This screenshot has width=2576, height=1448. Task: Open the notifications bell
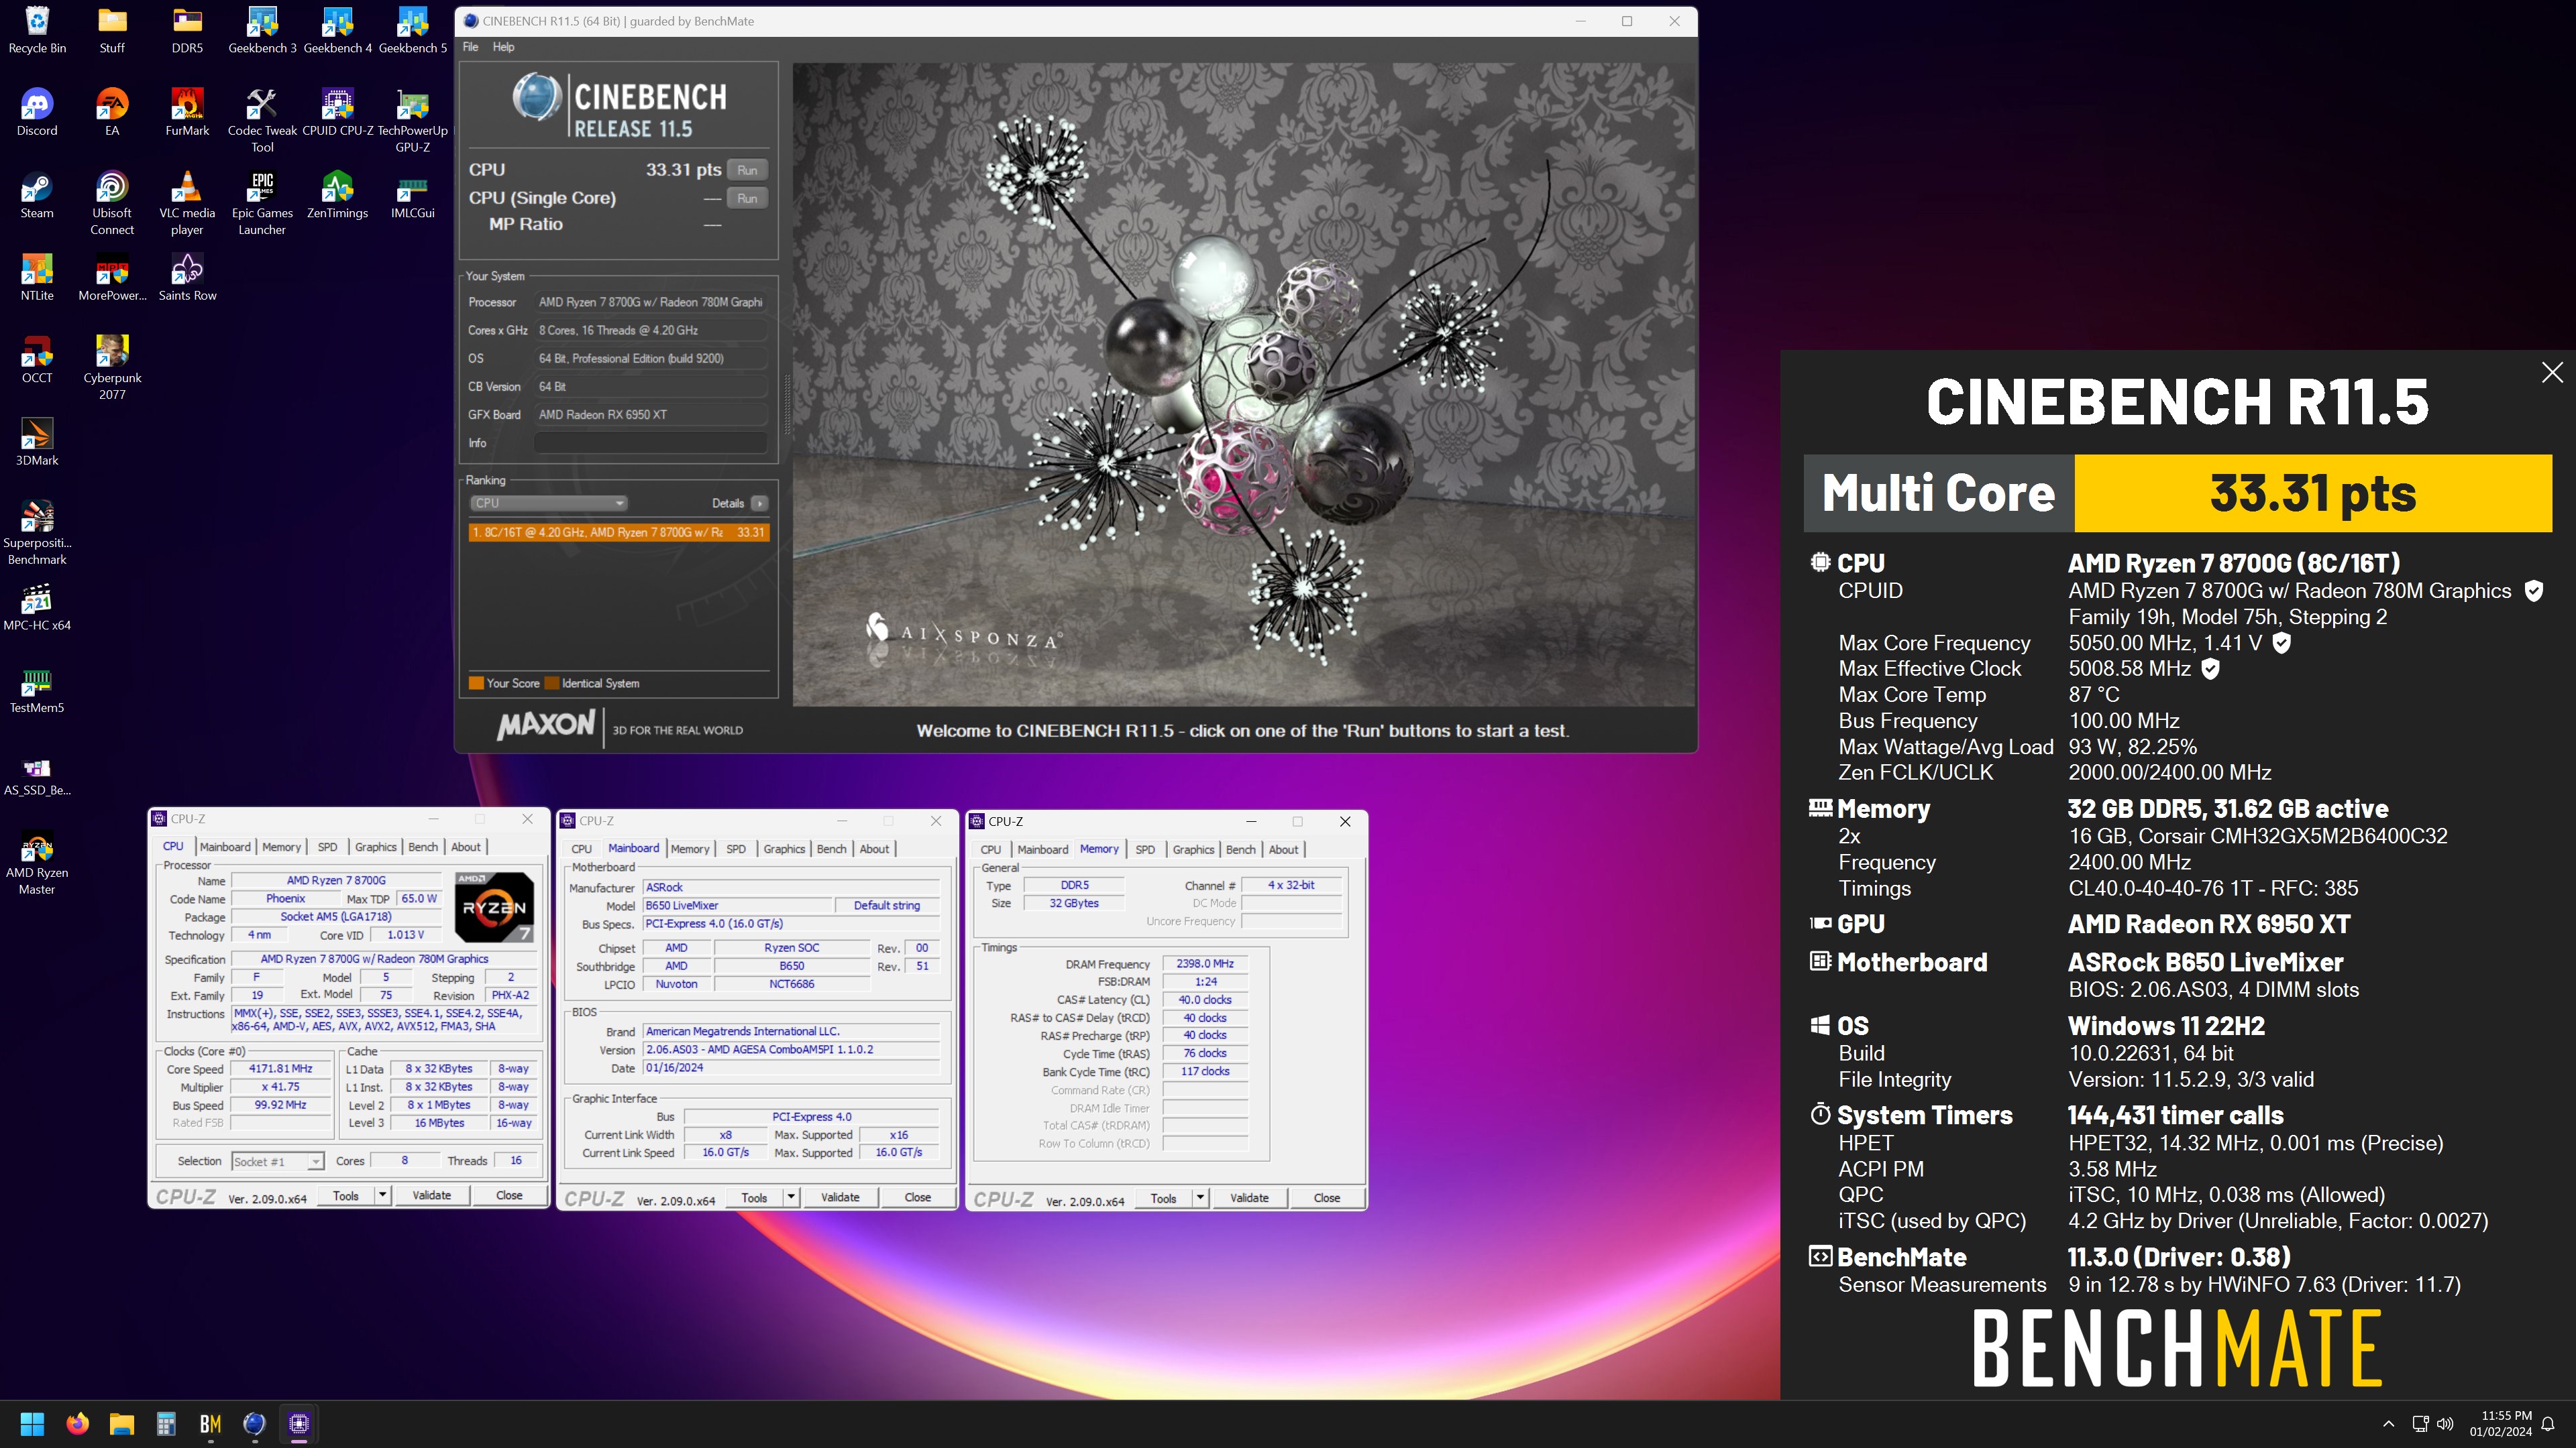pyautogui.click(x=2549, y=1424)
